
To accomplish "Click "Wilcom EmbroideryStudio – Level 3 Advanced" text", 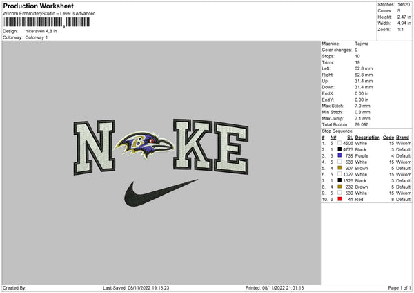I will point(49,14).
